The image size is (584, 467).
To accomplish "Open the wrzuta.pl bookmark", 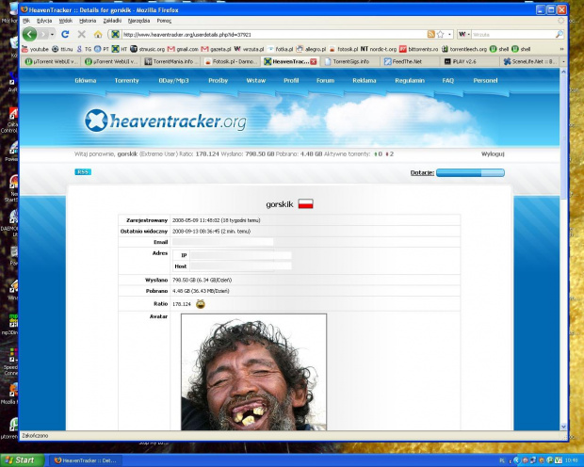I will [x=249, y=49].
